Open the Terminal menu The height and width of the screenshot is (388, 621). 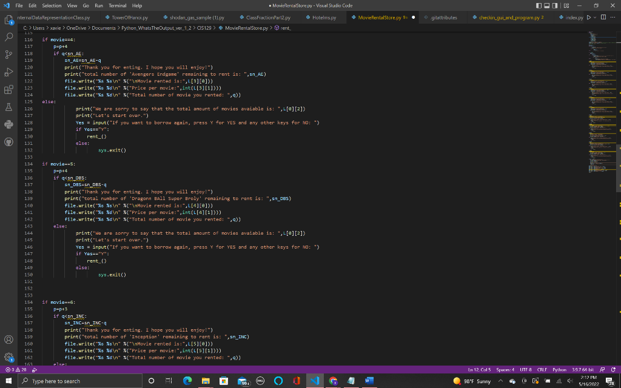coord(116,5)
